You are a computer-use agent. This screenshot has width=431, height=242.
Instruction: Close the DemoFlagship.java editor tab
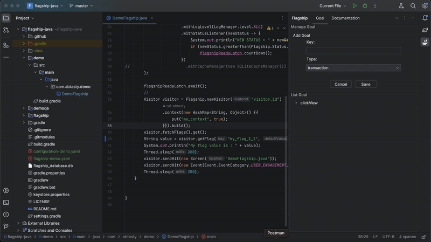point(152,18)
